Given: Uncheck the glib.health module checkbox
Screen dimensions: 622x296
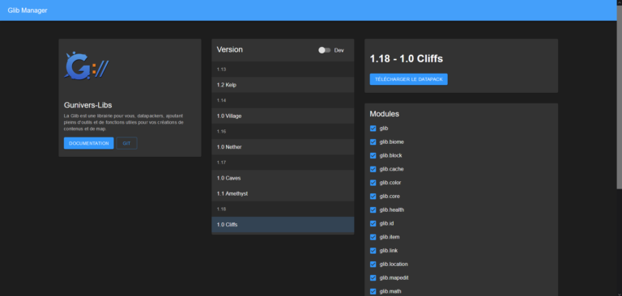Looking at the screenshot, I should (x=373, y=210).
